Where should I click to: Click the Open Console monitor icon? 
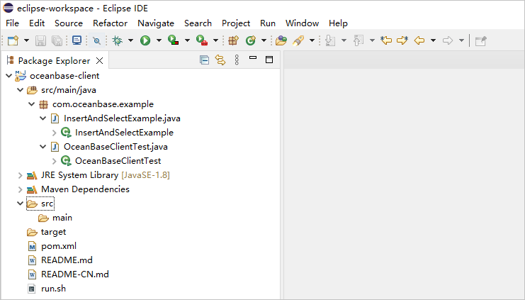click(77, 41)
